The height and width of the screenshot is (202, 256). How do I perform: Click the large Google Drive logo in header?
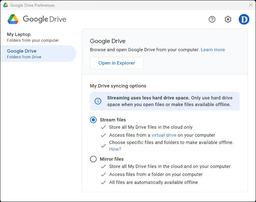coord(13,19)
